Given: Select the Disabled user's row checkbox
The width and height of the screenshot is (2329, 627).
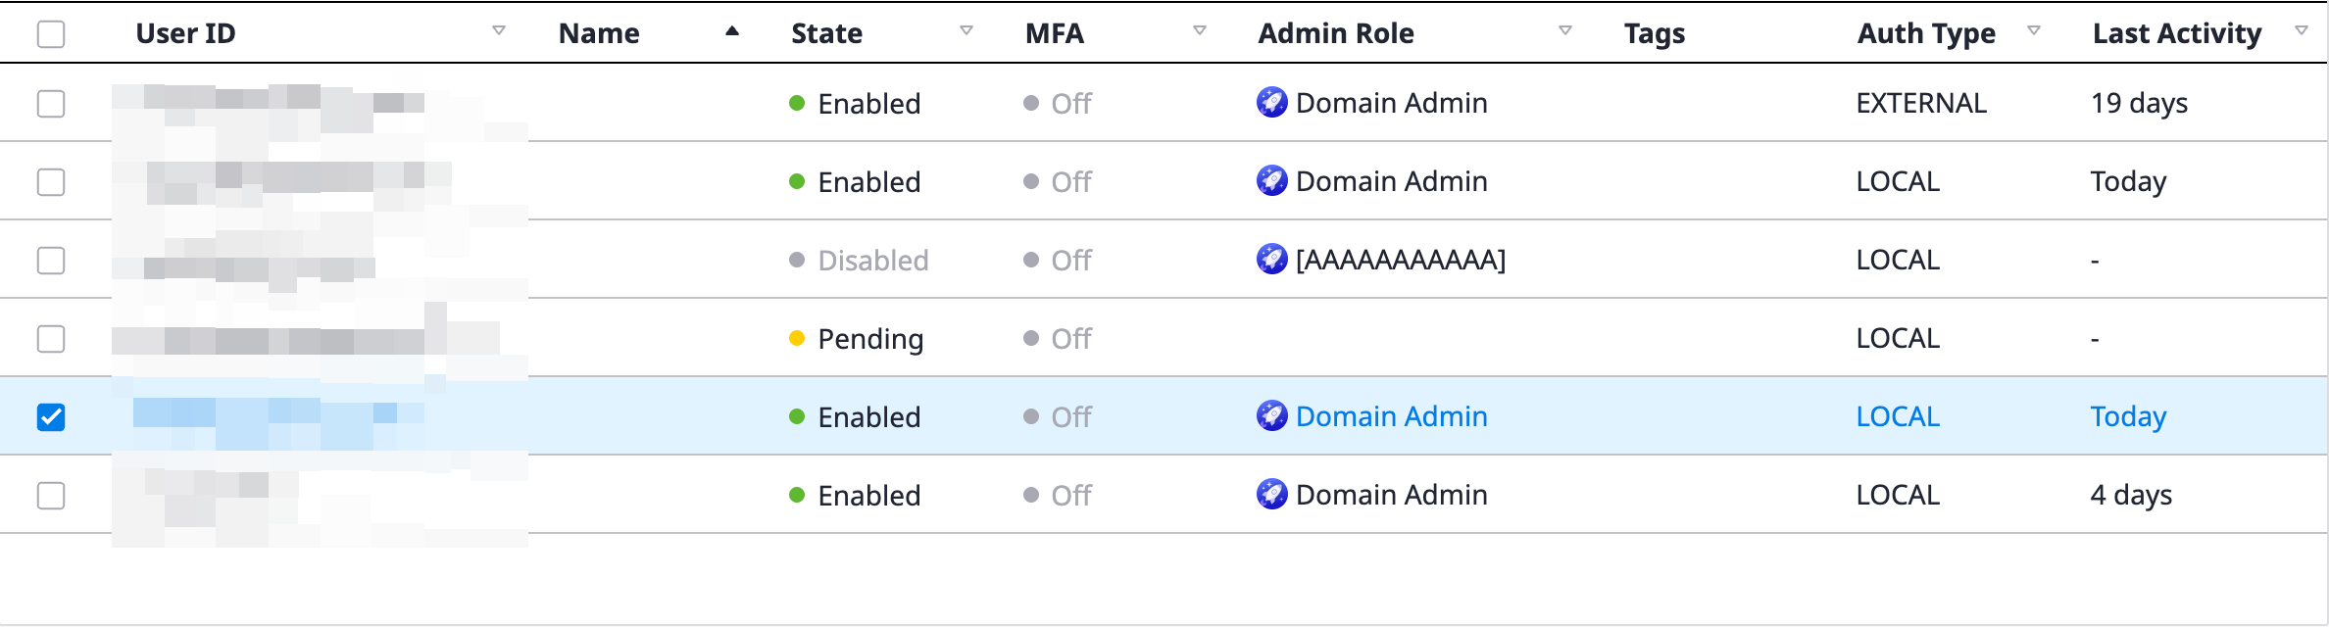Looking at the screenshot, I should click(x=51, y=261).
